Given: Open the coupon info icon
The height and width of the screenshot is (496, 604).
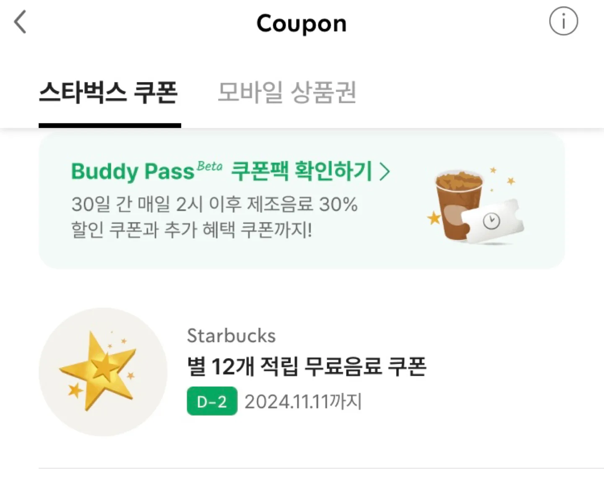Looking at the screenshot, I should coord(563,21).
